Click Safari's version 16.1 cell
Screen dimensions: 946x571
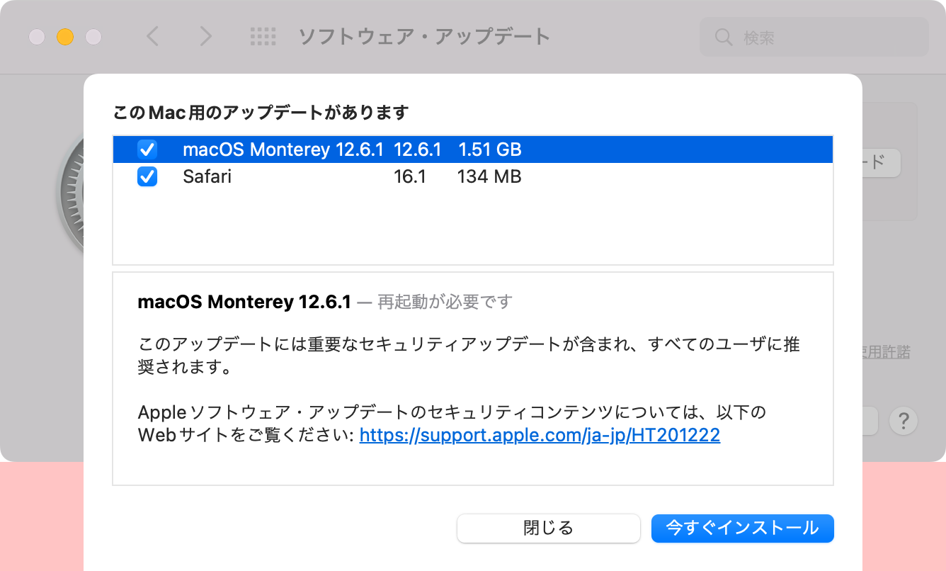coord(410,176)
